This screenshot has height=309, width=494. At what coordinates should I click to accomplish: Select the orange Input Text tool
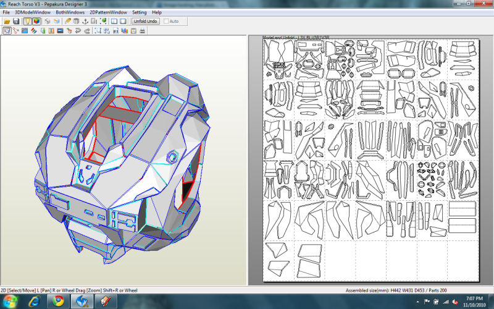coord(51,30)
